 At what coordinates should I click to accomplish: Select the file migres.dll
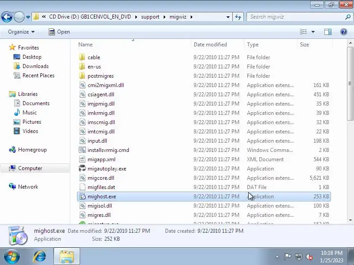tap(99, 215)
